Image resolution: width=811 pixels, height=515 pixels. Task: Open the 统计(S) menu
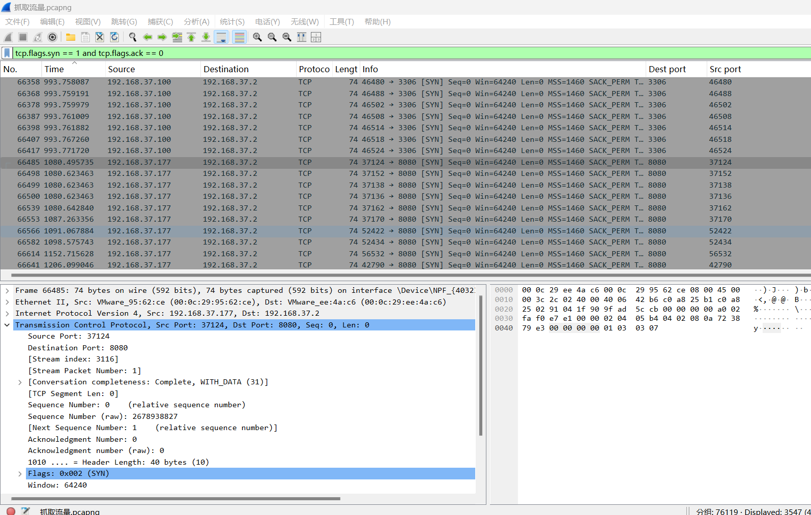point(232,22)
